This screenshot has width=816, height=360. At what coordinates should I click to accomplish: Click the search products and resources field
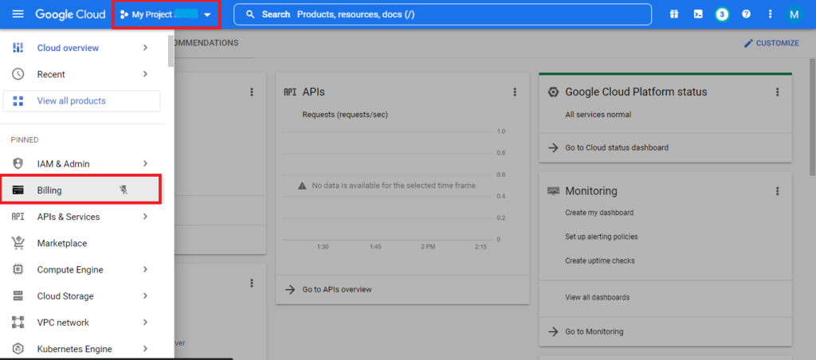(442, 14)
